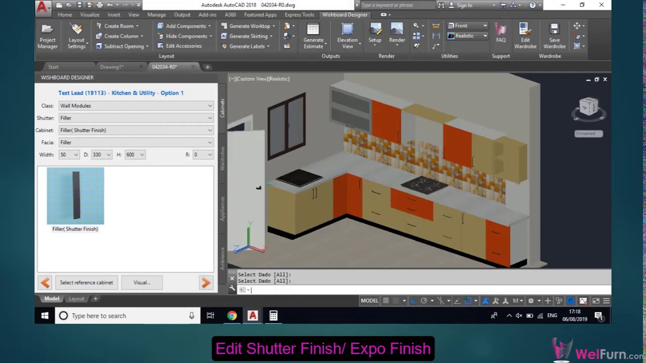Open the Realistic visual style dropdown
Viewport: 646px width, 363px height.
(467, 36)
